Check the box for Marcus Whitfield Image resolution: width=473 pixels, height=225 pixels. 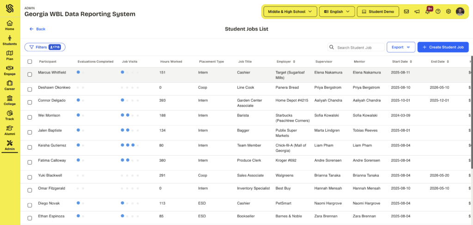click(30, 74)
